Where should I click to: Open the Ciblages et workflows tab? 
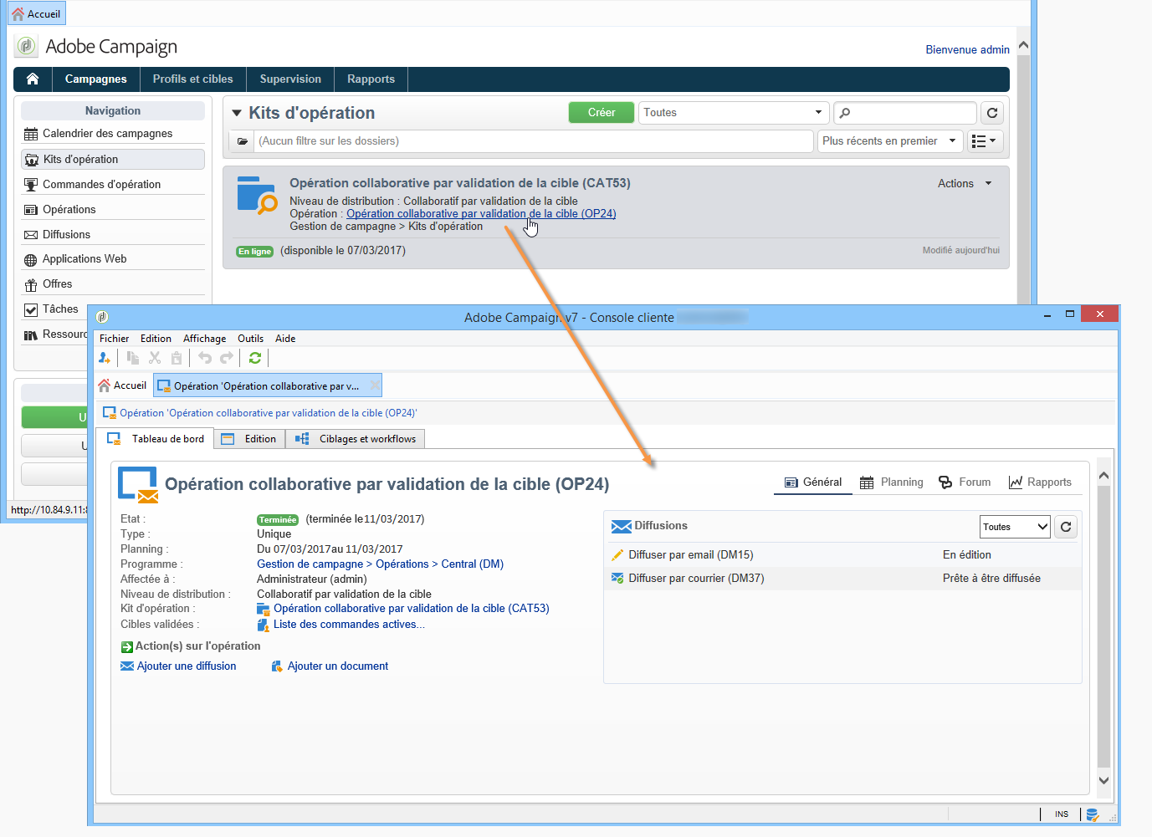pyautogui.click(x=356, y=439)
